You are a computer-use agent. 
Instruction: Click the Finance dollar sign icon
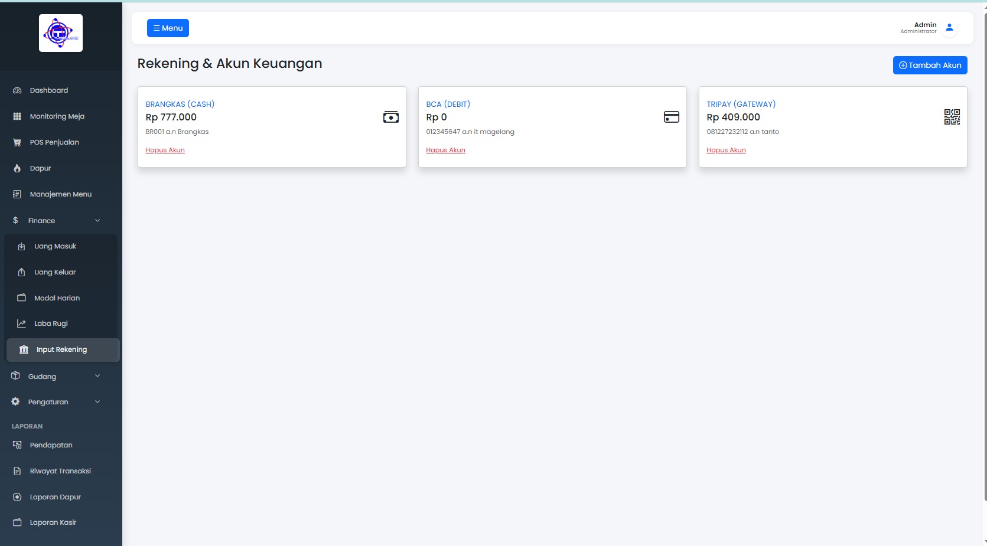click(x=15, y=220)
